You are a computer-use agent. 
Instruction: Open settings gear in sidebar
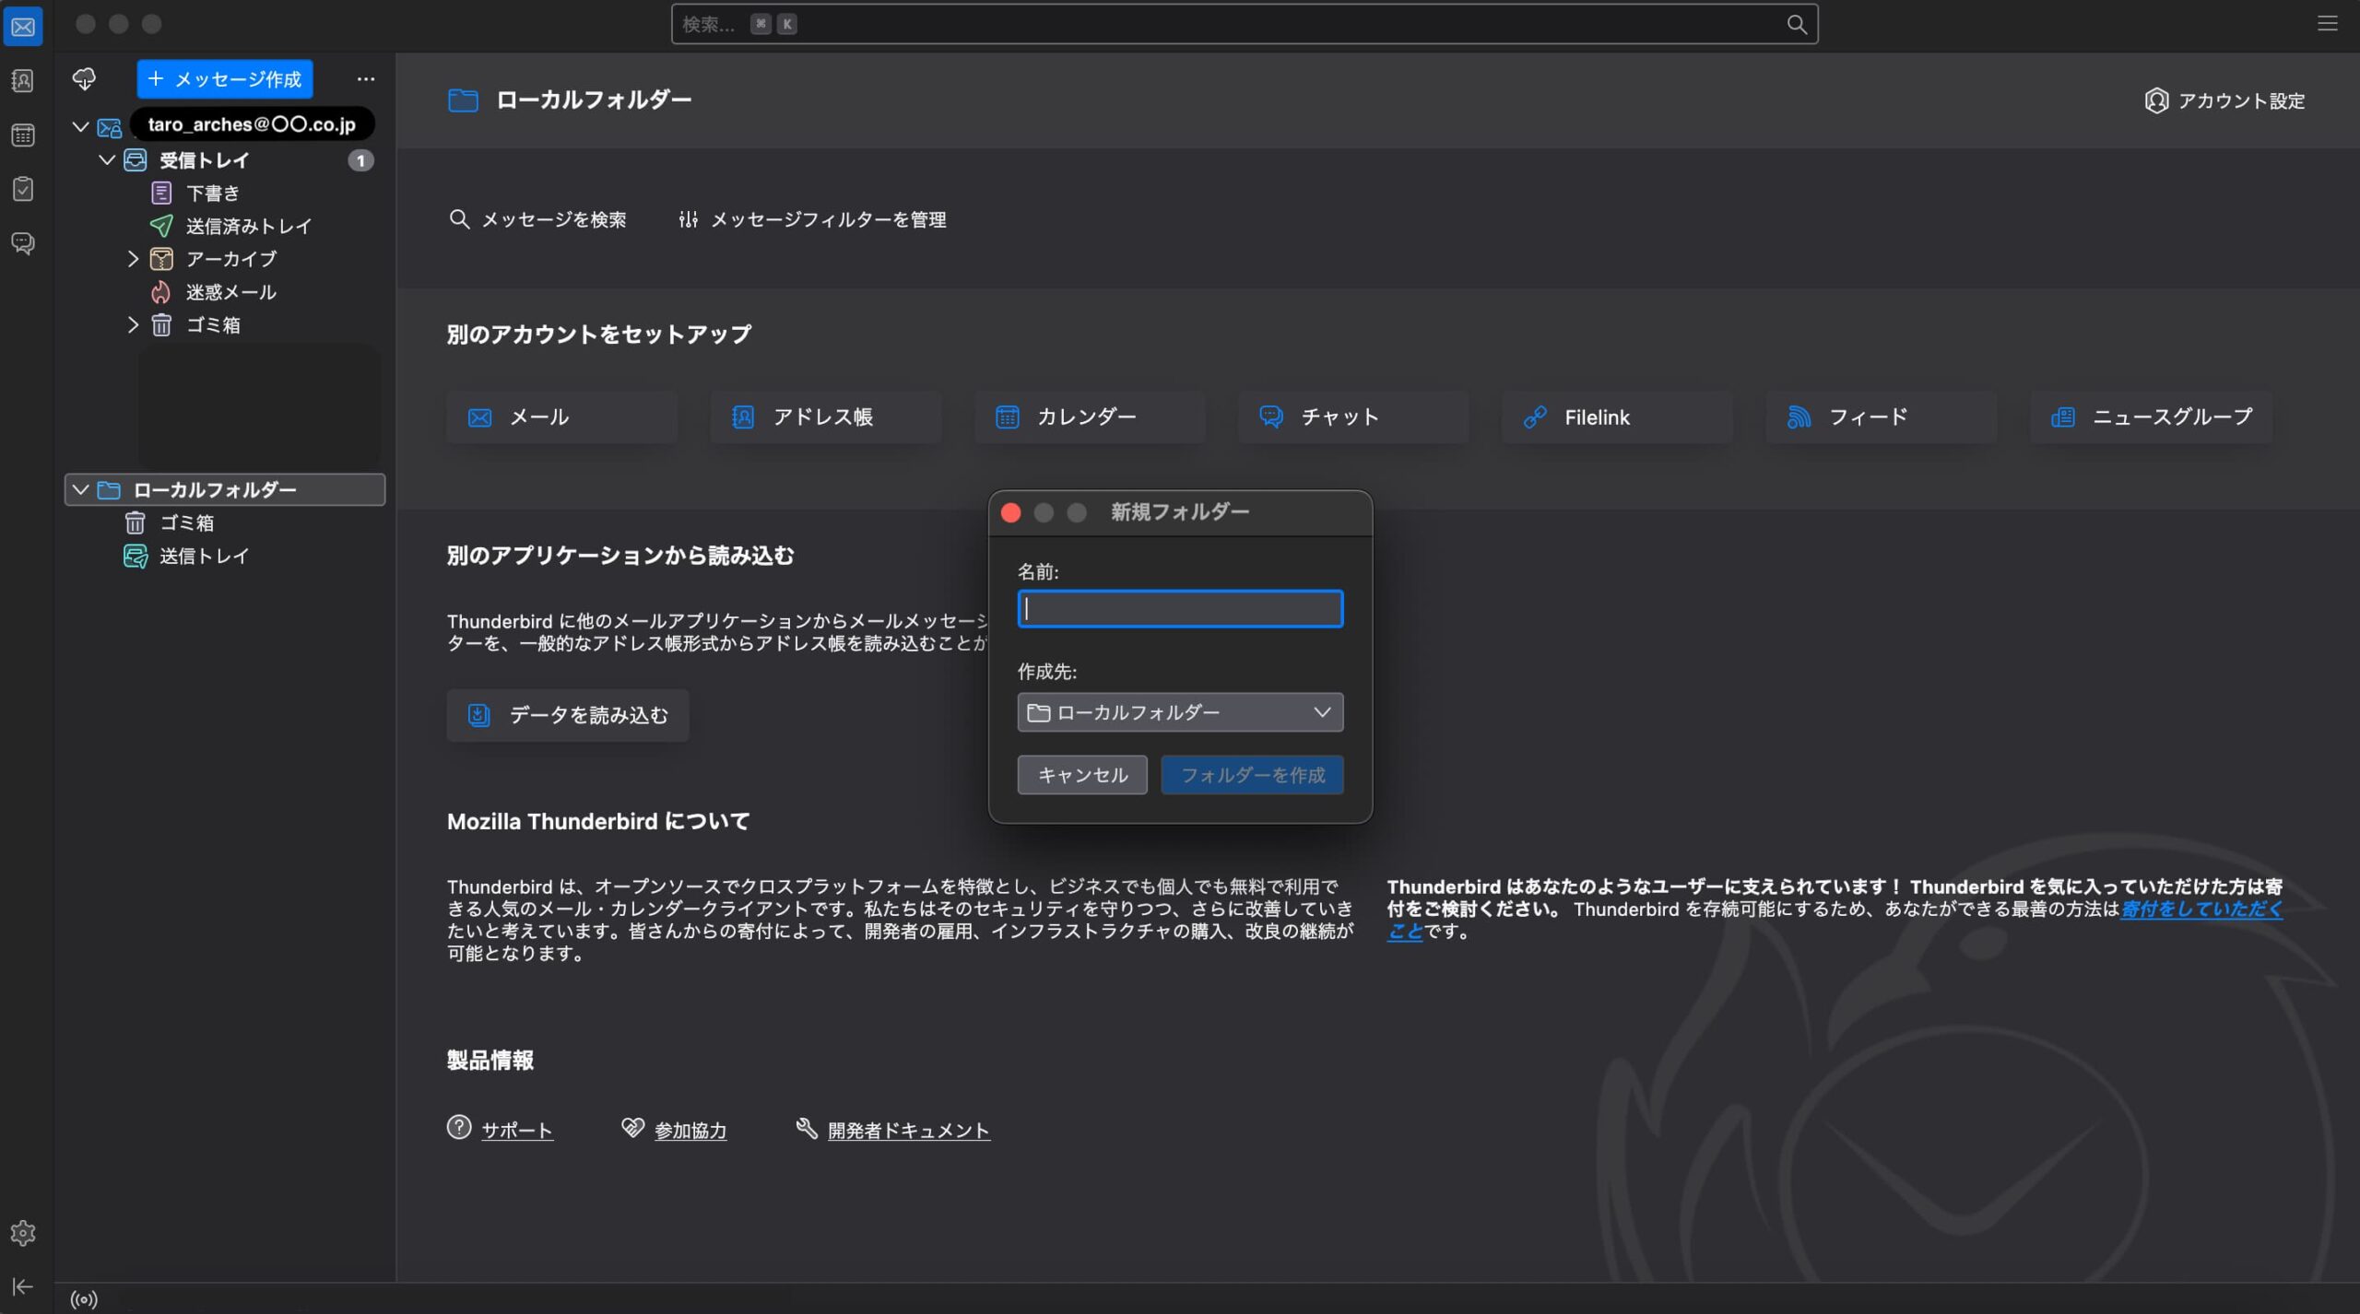click(23, 1233)
